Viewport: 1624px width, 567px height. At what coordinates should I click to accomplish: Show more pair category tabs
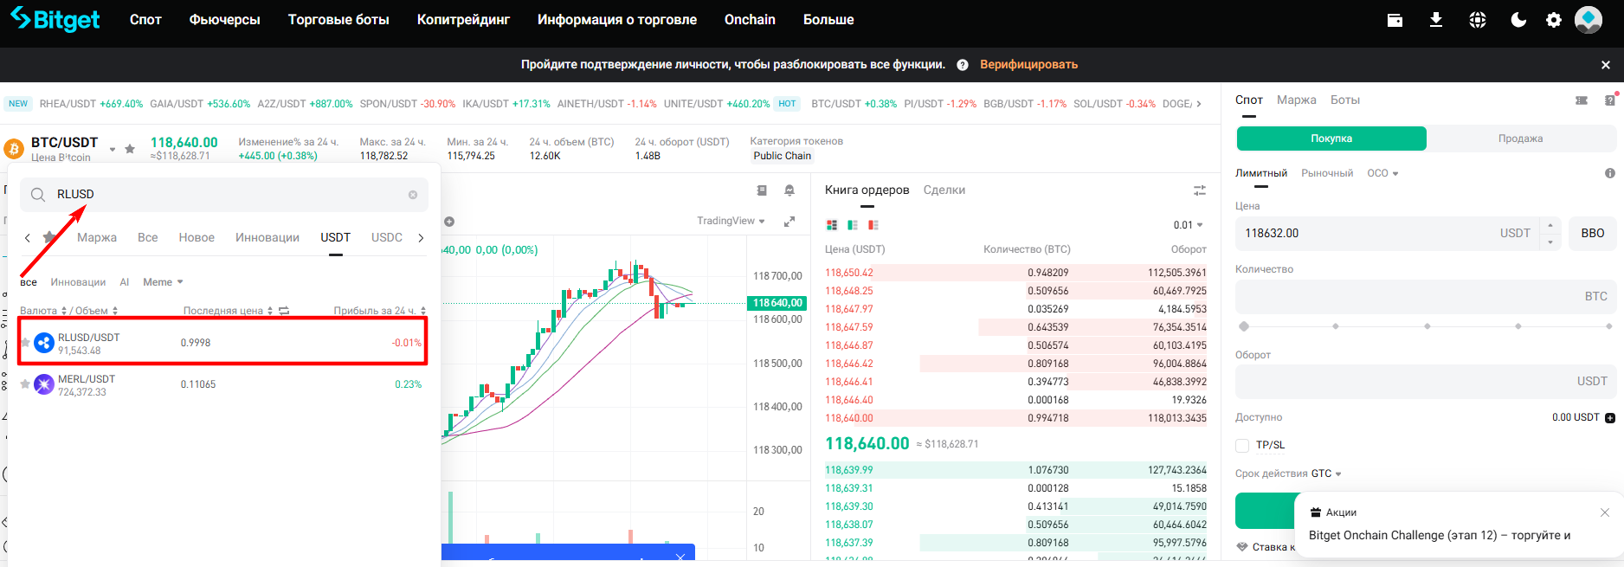pyautogui.click(x=421, y=238)
